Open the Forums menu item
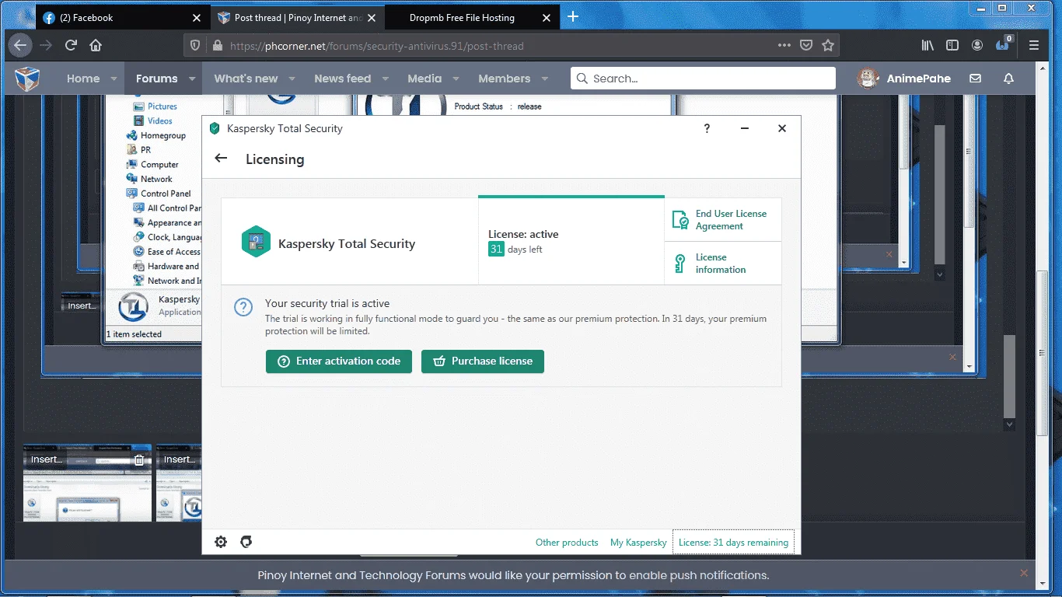The width and height of the screenshot is (1062, 597). 156,79
